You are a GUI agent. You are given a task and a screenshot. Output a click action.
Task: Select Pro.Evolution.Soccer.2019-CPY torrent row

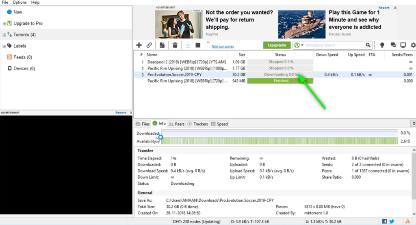(x=275, y=74)
